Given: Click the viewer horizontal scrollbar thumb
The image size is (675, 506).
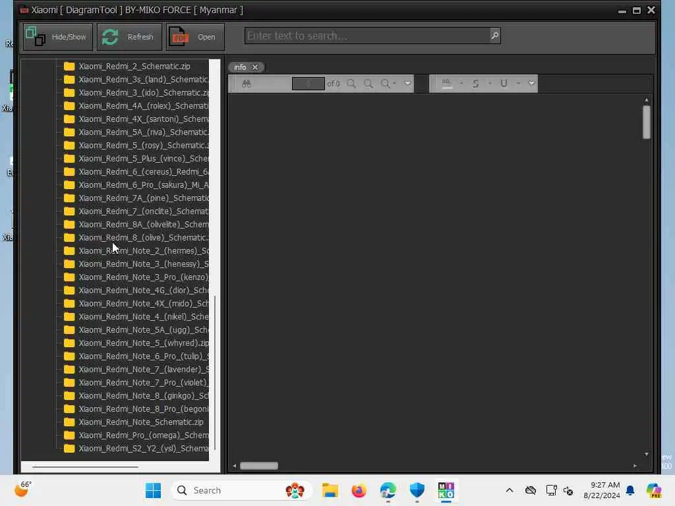Looking at the screenshot, I should point(259,466).
